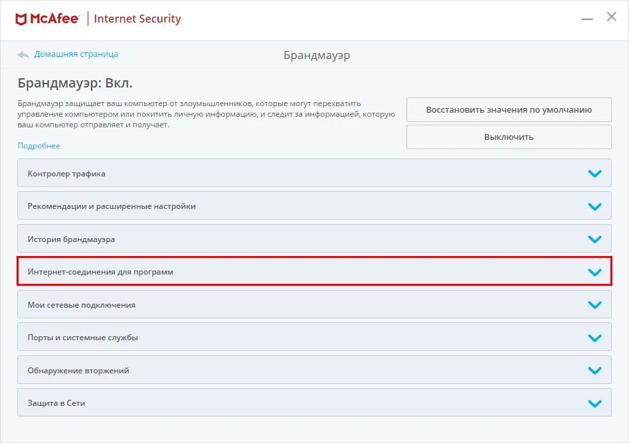The image size is (629, 443).
Task: Select the Контролер трафика section title
Action: pyautogui.click(x=66, y=174)
